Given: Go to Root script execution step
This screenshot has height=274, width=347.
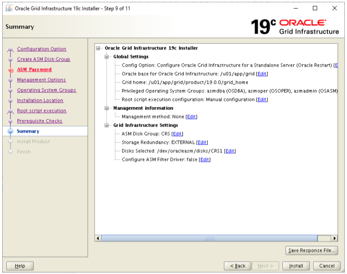Looking at the screenshot, I should click(x=42, y=110).
